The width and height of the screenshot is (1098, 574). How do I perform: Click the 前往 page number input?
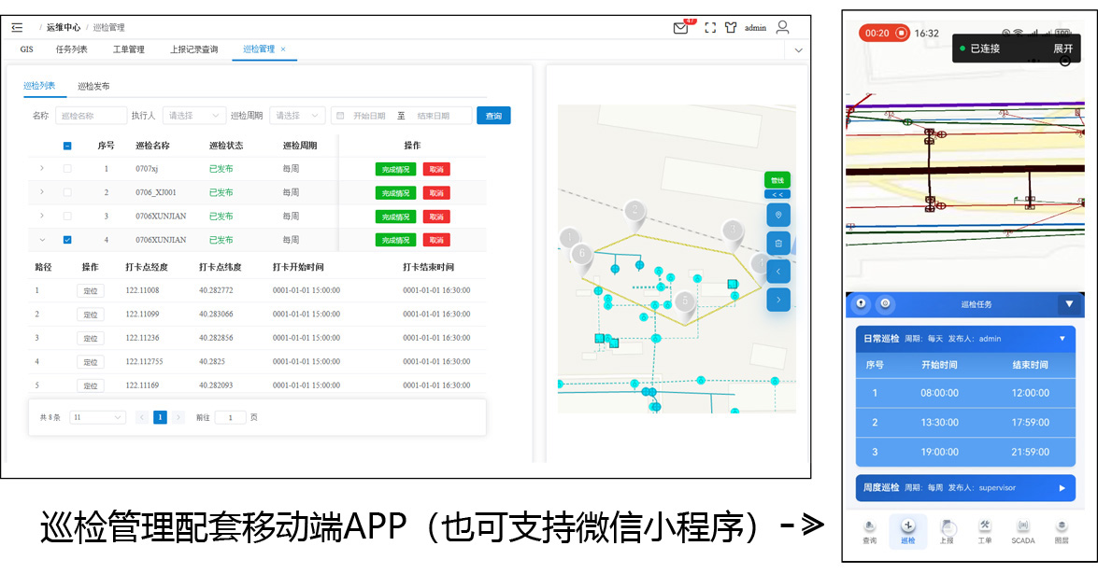[231, 417]
